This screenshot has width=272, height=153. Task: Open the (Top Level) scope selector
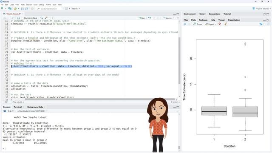pyautogui.click(x=18, y=102)
